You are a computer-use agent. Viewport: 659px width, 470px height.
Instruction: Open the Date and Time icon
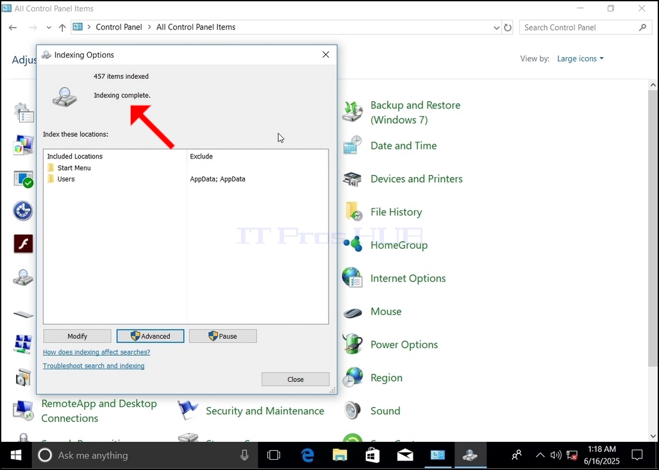(352, 146)
